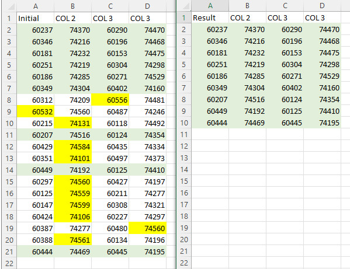This screenshot has height=269, width=350.
Task: Select row 22 header in Initial sheet
Action: (x=9, y=263)
